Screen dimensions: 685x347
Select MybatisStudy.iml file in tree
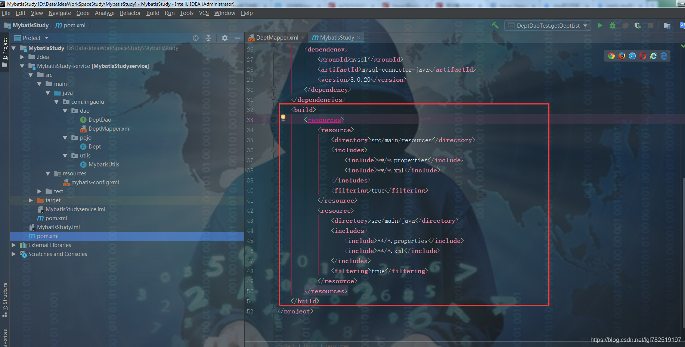58,227
